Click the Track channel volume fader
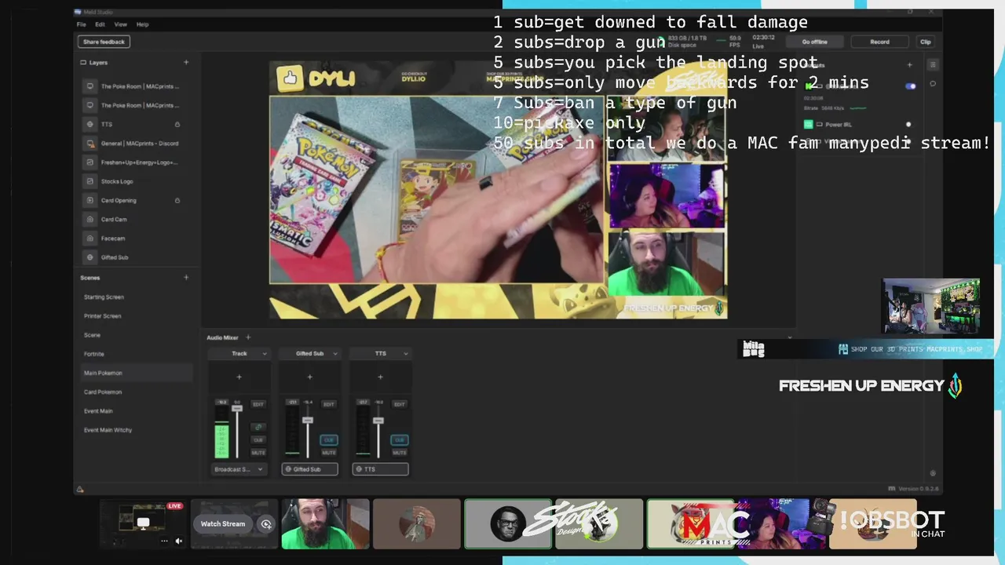 click(x=237, y=409)
